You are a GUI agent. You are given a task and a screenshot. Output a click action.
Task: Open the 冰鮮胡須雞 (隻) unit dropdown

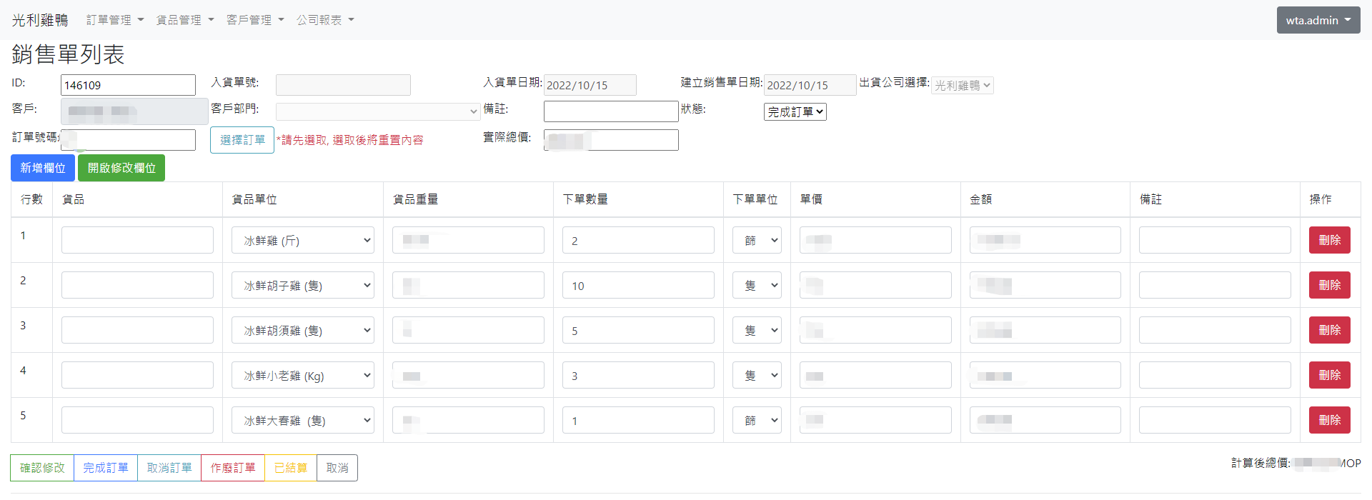click(303, 330)
